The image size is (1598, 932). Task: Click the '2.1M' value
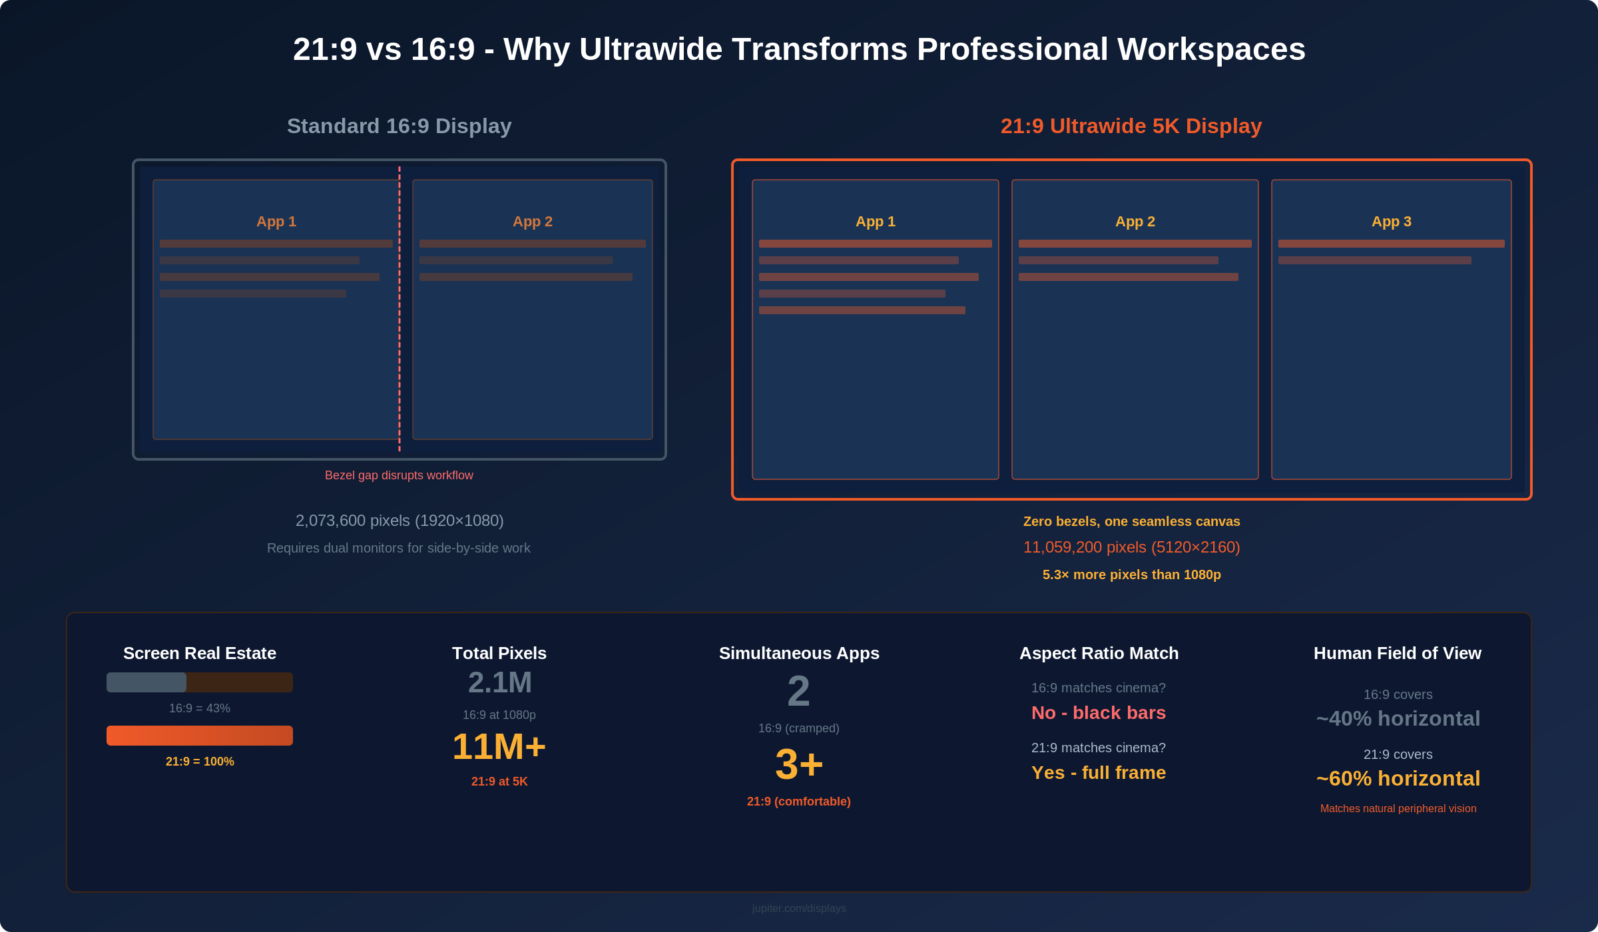499,682
